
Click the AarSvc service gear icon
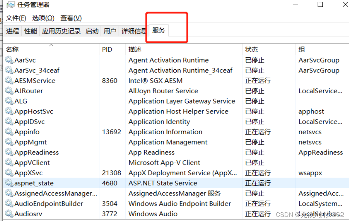pyautogui.click(x=9, y=60)
